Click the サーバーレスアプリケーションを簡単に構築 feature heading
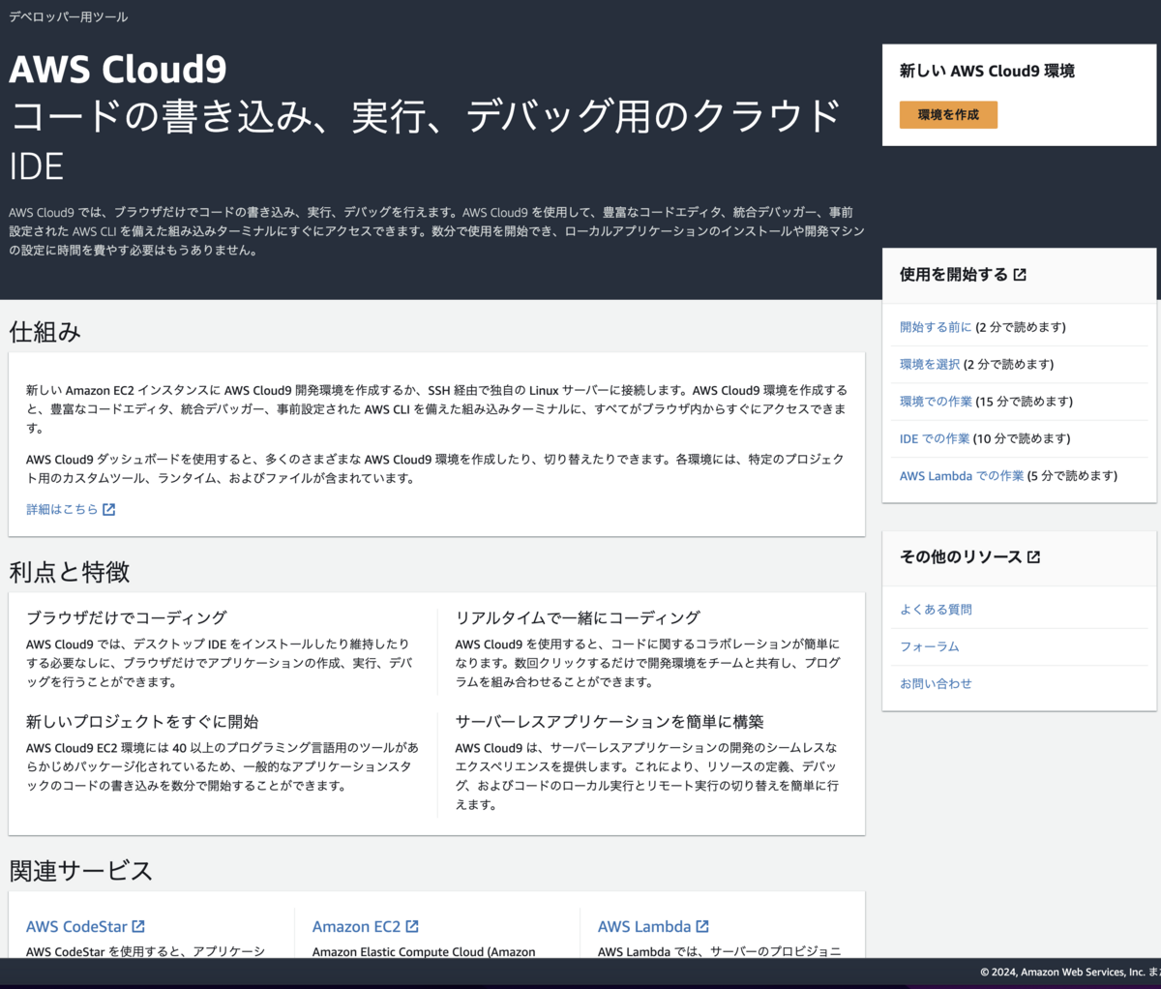 coord(610,722)
